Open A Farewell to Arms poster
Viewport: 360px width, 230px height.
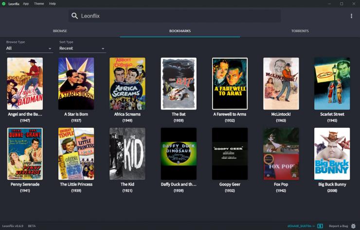click(x=230, y=84)
